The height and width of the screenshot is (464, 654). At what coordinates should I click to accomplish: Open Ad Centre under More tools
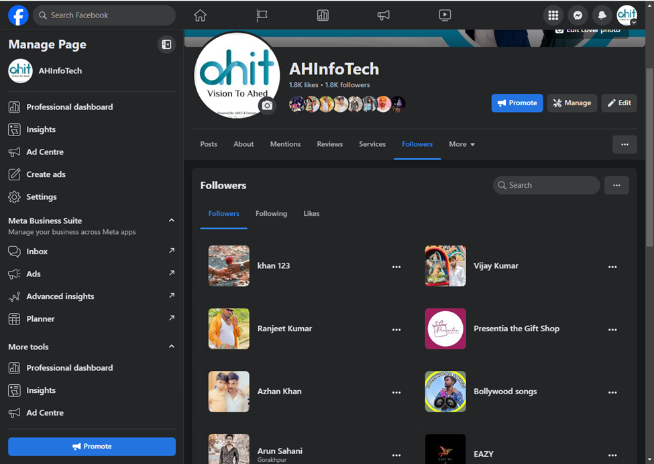pos(92,413)
